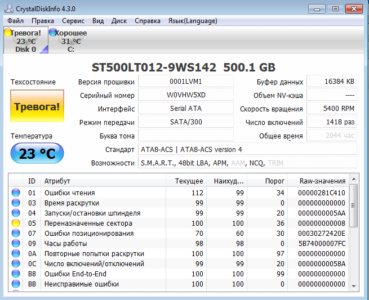Click the Наихуд... column header
The height and width of the screenshot is (300, 369).
(x=227, y=181)
